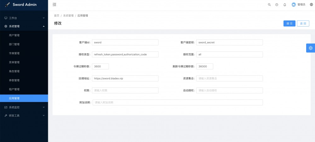
Task: Focus the 授权范围 input field
Action: click(229, 55)
